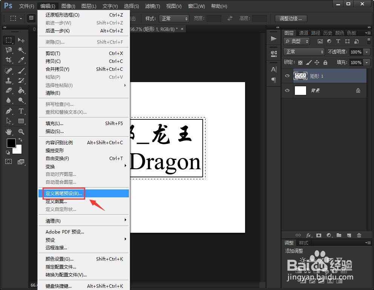374x290 pixels.
Task: Select the Paint Bucket tool
Action: 21,90
